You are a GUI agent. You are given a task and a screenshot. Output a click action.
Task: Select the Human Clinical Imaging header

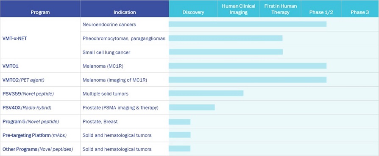pyautogui.click(x=239, y=9)
